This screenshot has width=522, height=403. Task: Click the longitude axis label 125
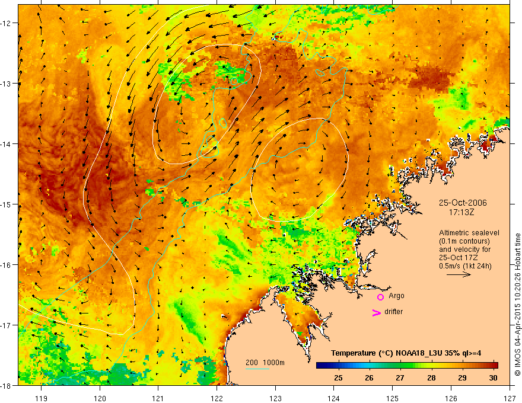(393, 398)
